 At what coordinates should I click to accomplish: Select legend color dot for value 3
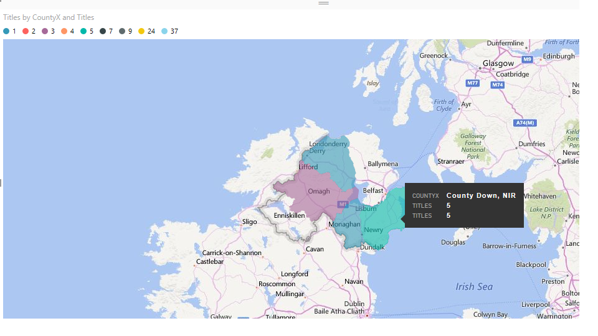point(45,31)
